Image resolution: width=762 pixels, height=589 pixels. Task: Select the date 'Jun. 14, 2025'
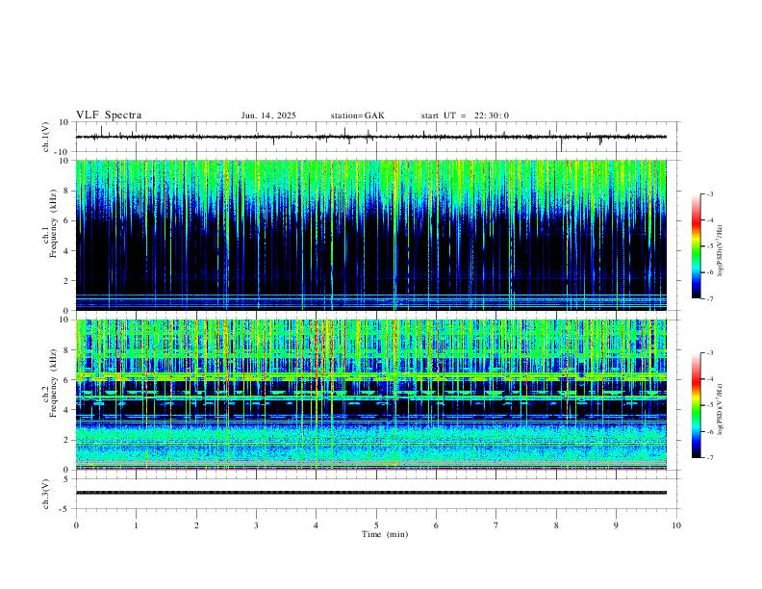[268, 115]
